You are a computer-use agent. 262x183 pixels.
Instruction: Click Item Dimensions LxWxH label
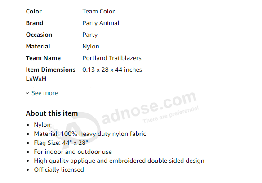(x=51, y=74)
